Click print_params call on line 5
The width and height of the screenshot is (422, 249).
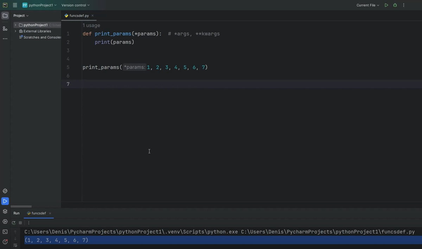[x=101, y=67]
